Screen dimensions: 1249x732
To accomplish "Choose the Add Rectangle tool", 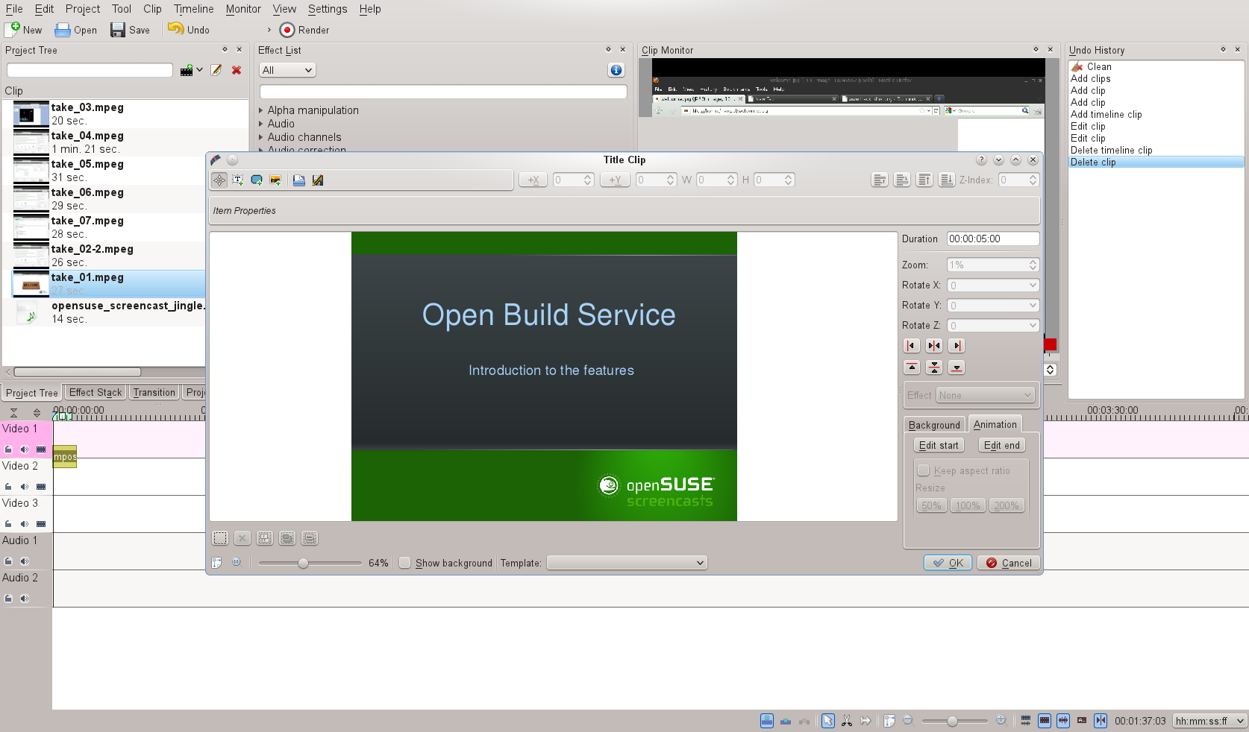I will (x=257, y=180).
